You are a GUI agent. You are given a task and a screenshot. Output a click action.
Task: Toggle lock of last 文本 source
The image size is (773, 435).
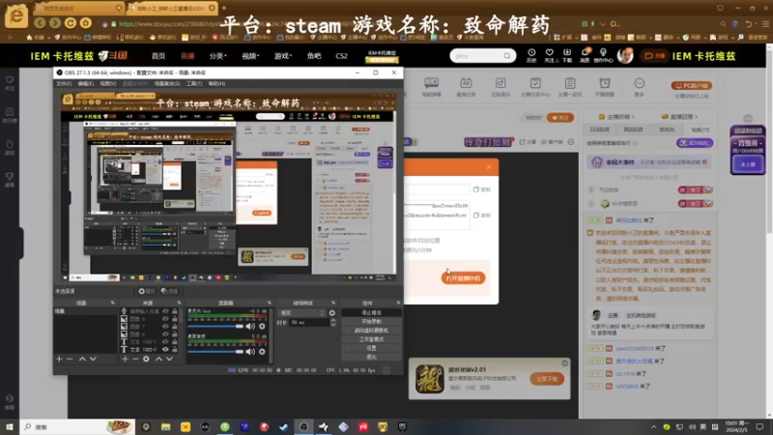click(175, 349)
